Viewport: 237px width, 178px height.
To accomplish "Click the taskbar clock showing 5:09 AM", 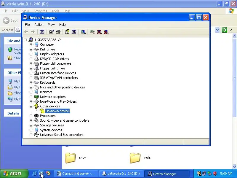I will [x=226, y=174].
